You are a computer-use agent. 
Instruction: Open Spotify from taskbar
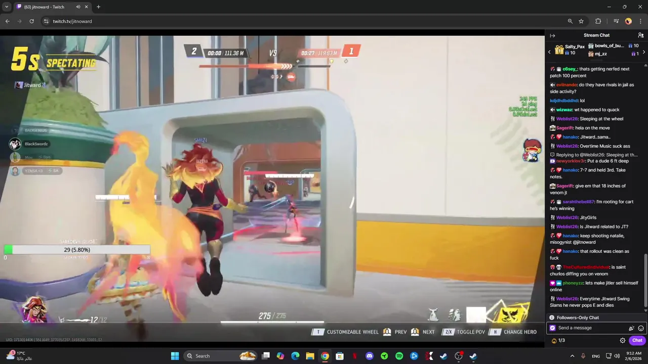click(399, 356)
